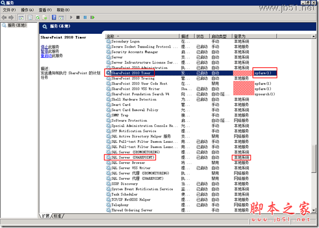Sort by the 登录为 column header
The image size is (319, 228).
pos(255,37)
